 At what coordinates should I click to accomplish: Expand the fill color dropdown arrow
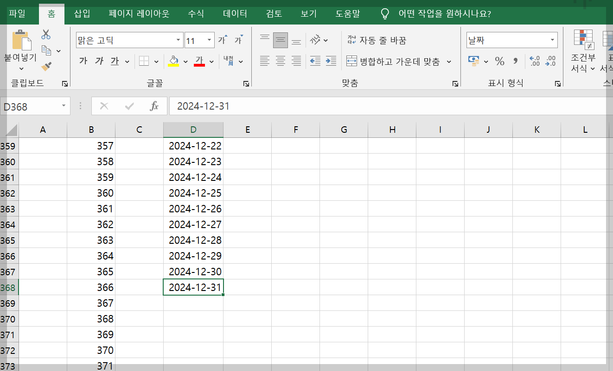[x=185, y=61]
